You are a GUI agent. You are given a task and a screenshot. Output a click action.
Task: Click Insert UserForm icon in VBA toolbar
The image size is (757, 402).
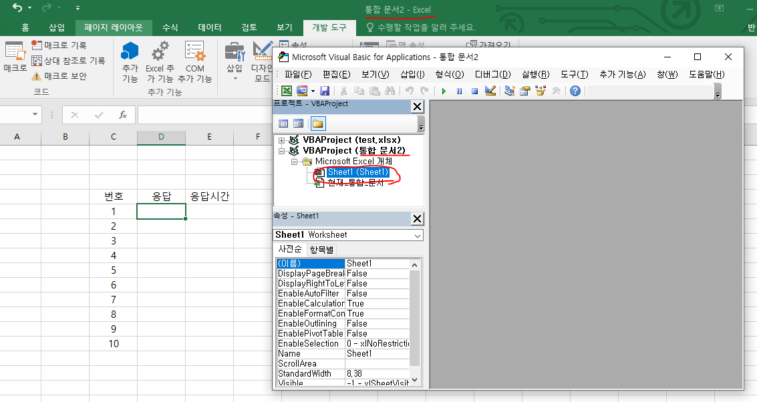pos(302,91)
